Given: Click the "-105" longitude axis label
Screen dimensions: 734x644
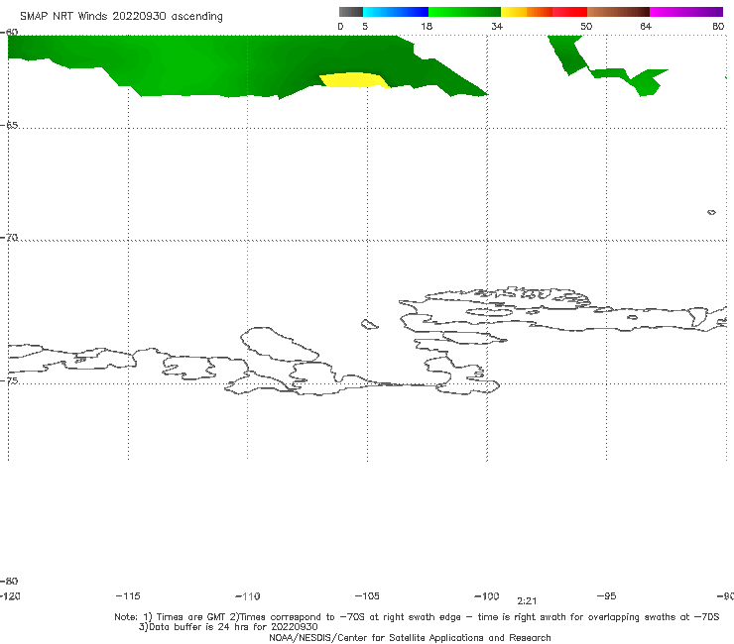Looking at the screenshot, I should [x=367, y=595].
